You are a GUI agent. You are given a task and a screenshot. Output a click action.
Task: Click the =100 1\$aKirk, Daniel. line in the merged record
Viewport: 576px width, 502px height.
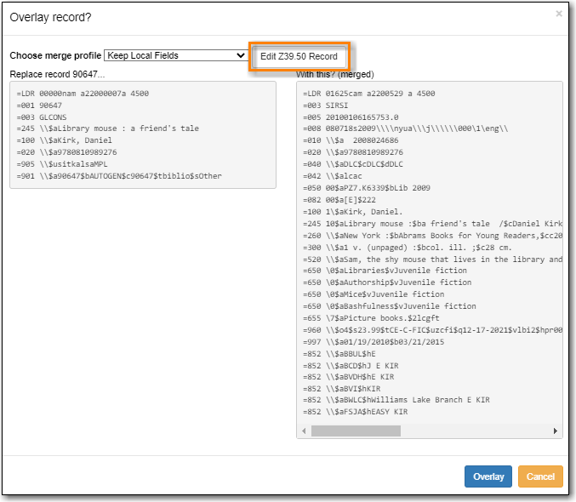pos(352,212)
